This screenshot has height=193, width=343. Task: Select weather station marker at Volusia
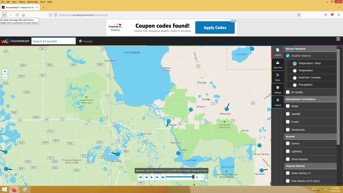tap(169, 121)
